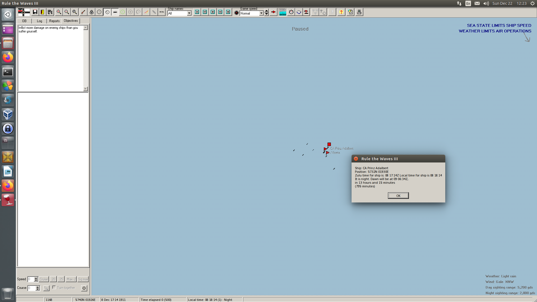The width and height of the screenshot is (537, 302).
Task: Click the German naval ensign flag icon
Action: point(24,12)
